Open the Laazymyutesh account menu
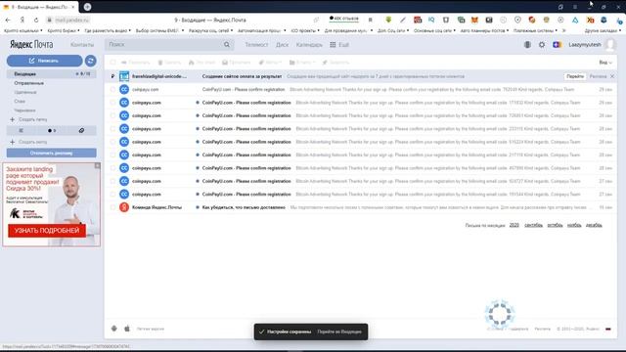Image resolution: width=626 pixels, height=352 pixels. 585,45
